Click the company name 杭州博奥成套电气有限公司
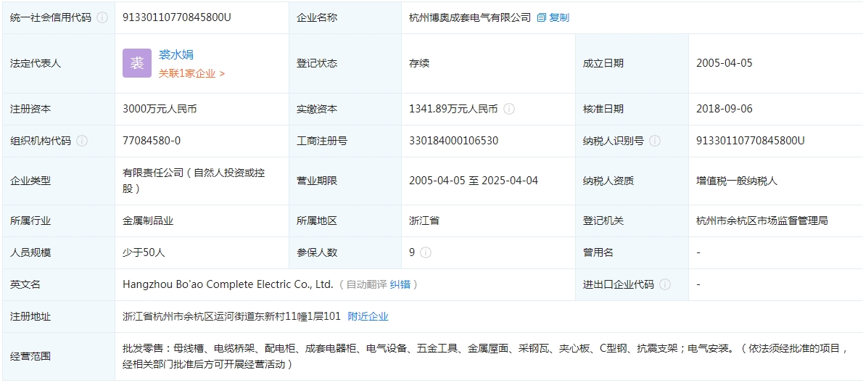Image resolution: width=863 pixels, height=383 pixels. [469, 17]
